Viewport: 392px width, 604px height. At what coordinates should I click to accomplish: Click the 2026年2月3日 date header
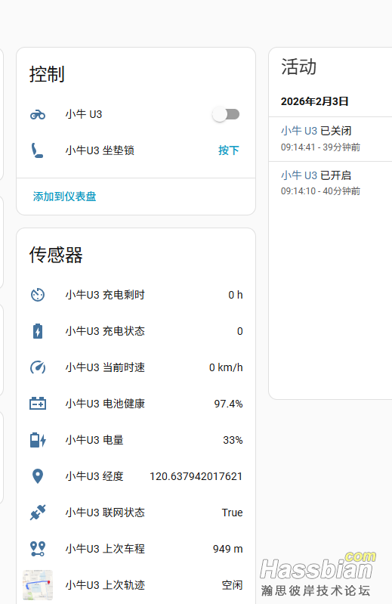pyautogui.click(x=315, y=101)
